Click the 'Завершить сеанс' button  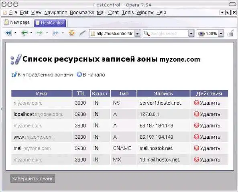click(x=33, y=178)
